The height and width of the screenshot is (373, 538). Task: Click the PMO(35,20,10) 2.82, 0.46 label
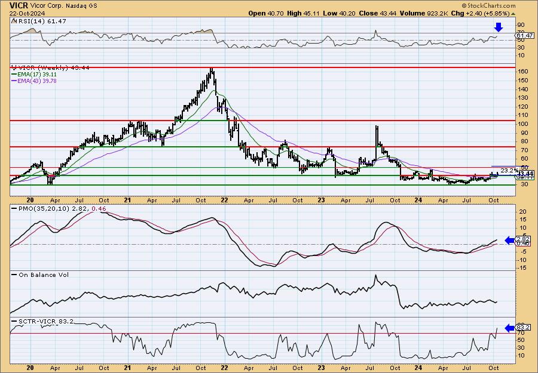tap(59, 209)
